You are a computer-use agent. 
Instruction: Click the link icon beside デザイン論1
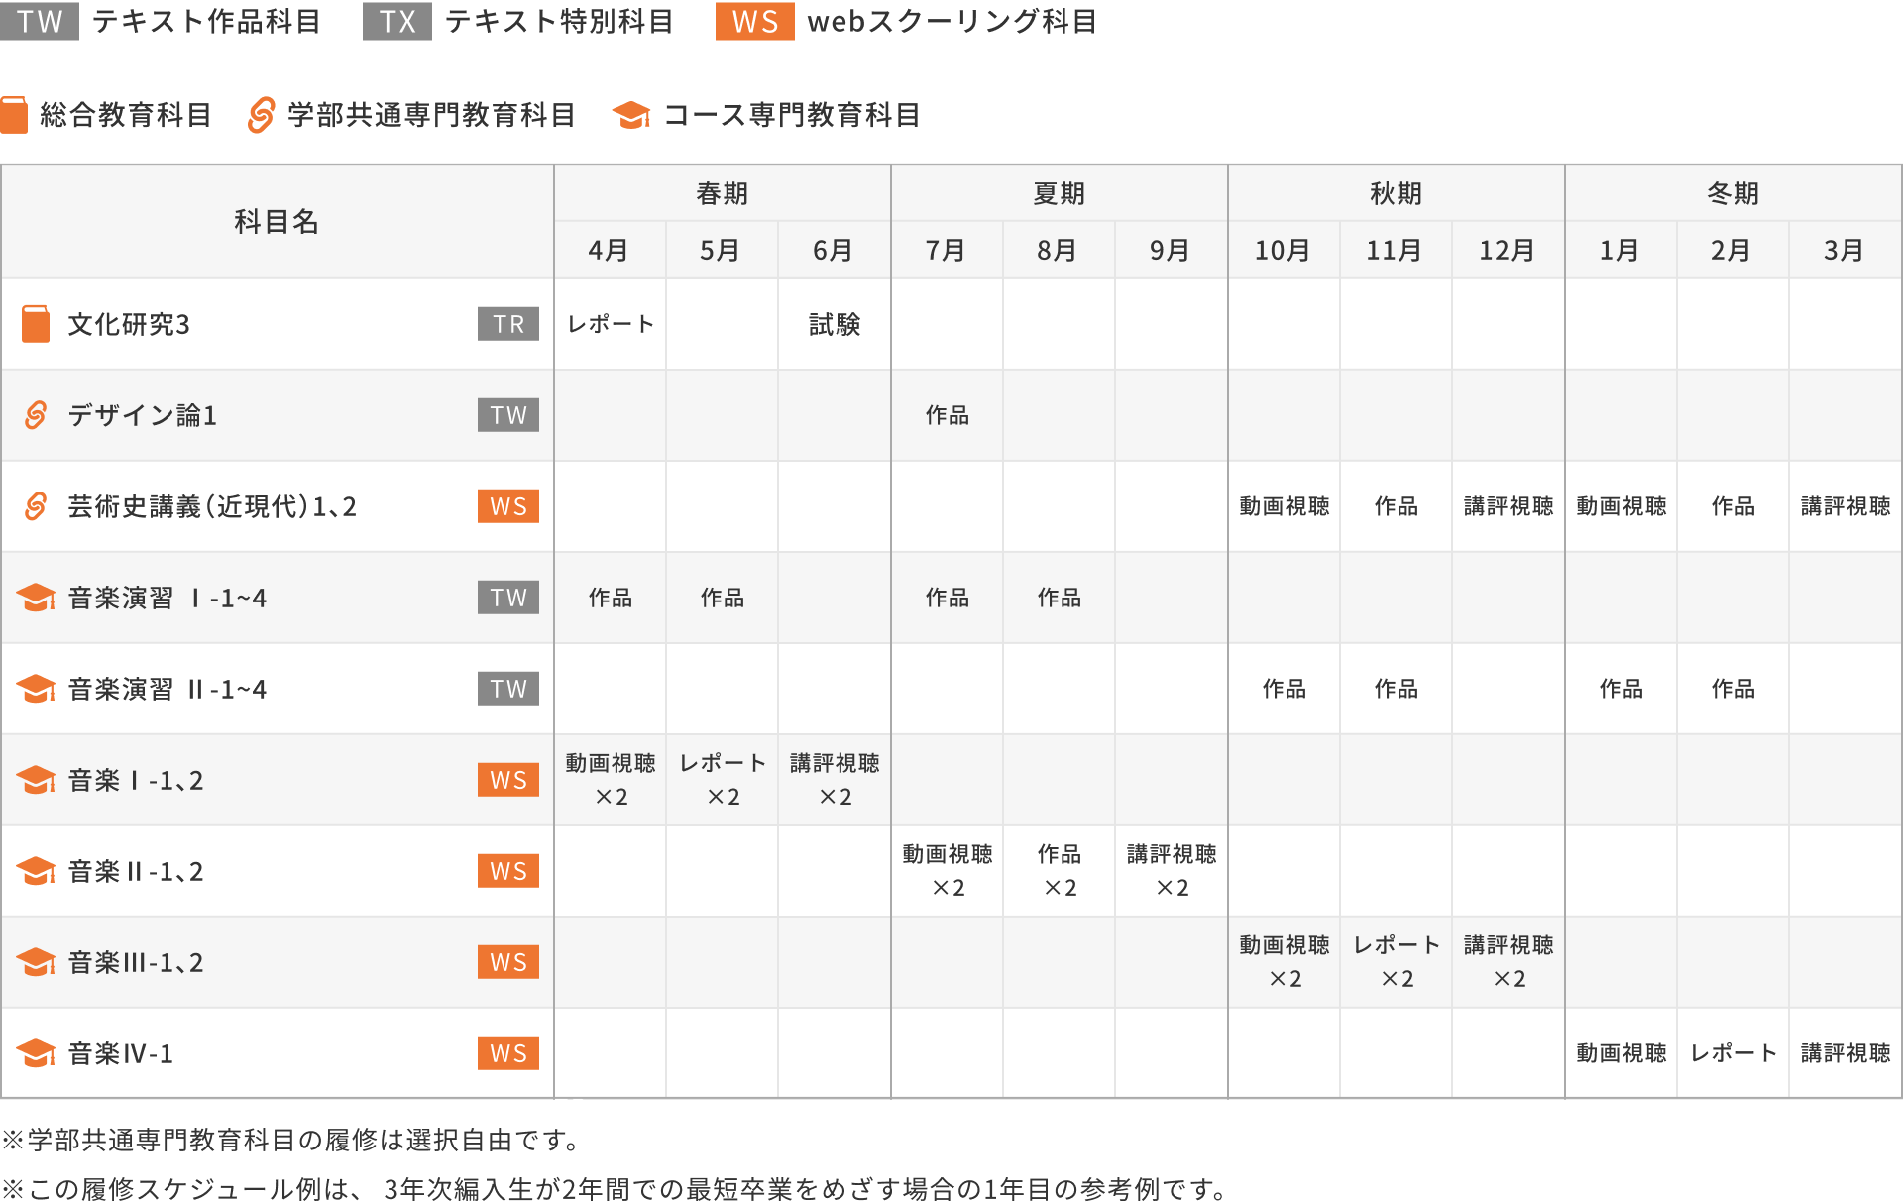click(35, 416)
